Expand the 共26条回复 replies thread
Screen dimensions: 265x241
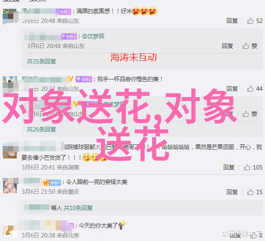coord(42,129)
